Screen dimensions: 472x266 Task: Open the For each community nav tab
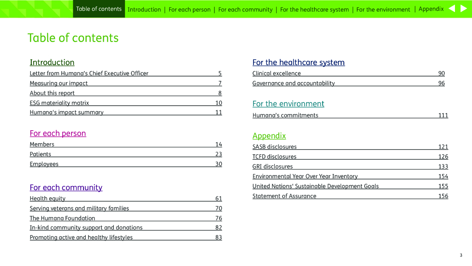pos(245,9)
